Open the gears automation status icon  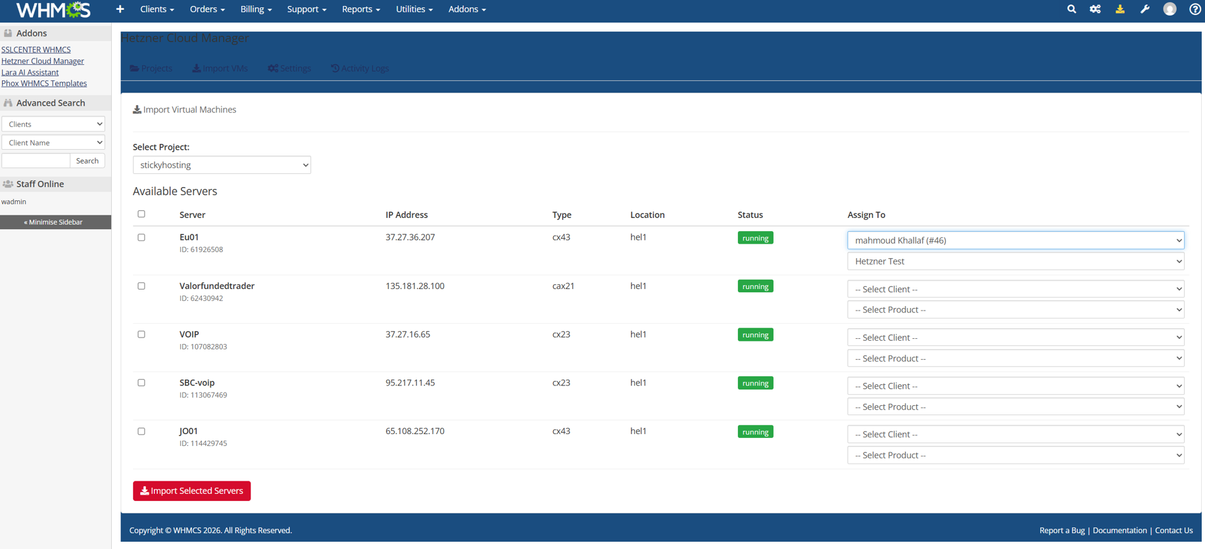coord(1095,9)
